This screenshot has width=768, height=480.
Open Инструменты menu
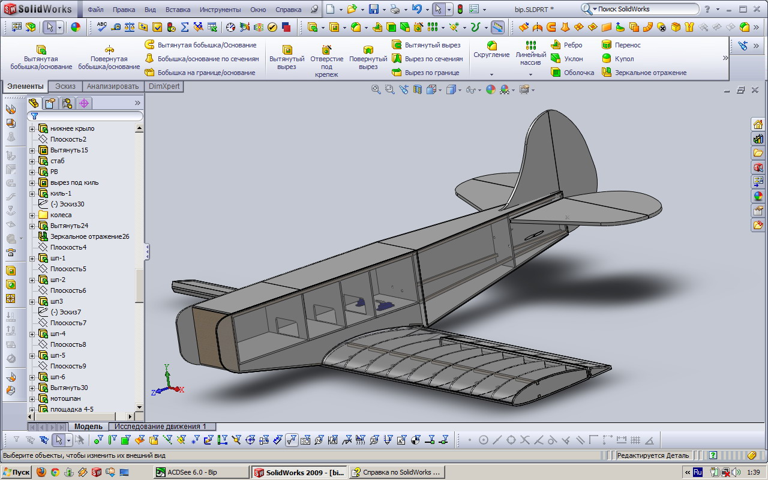click(220, 10)
